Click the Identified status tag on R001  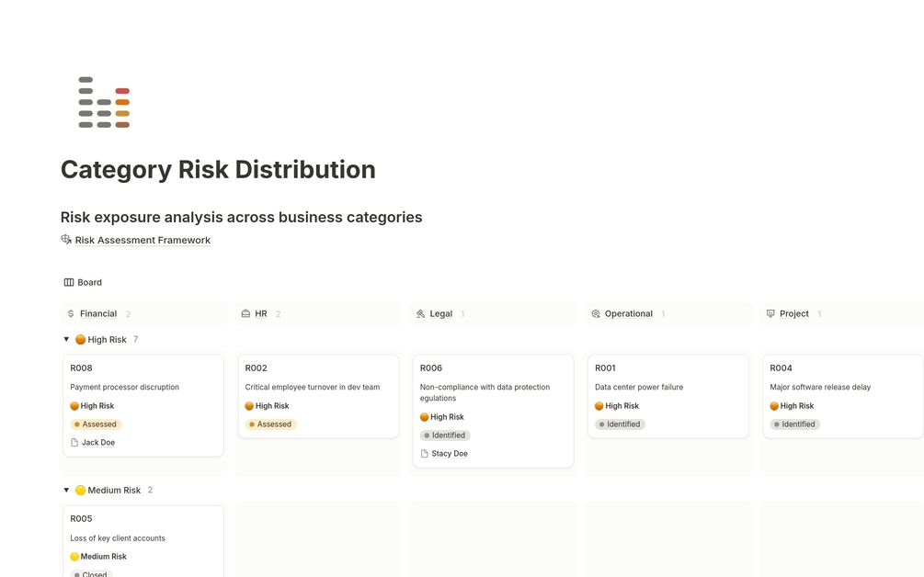(620, 424)
